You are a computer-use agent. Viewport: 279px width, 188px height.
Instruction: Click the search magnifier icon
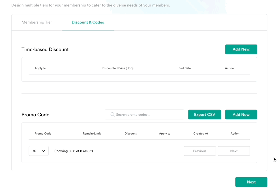pyautogui.click(x=113, y=115)
